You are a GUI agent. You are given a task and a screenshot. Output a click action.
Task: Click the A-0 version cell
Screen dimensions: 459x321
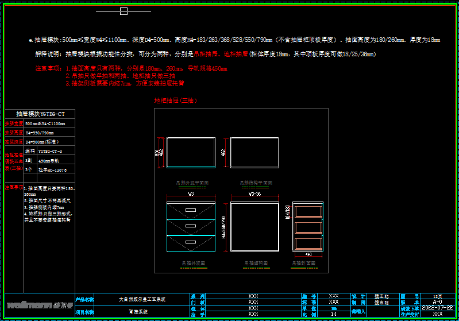coord(437,302)
